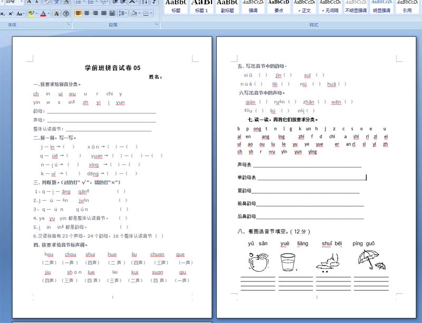Viewport: 422px width, 323px height.
Task: Click the 韵母: answer line
Action: click(101, 111)
